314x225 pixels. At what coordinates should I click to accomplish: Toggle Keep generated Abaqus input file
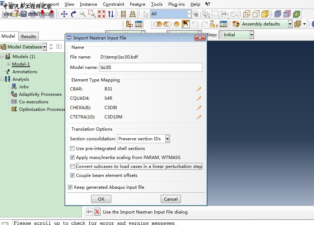point(70,187)
